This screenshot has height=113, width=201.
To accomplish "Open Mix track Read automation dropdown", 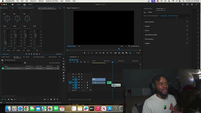I will 37,26.
